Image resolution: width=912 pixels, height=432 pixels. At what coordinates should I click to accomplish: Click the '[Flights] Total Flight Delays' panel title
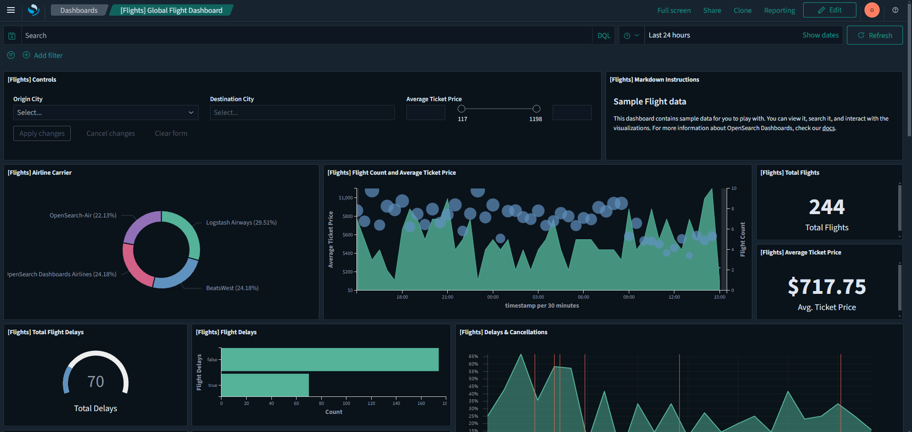[x=46, y=332]
